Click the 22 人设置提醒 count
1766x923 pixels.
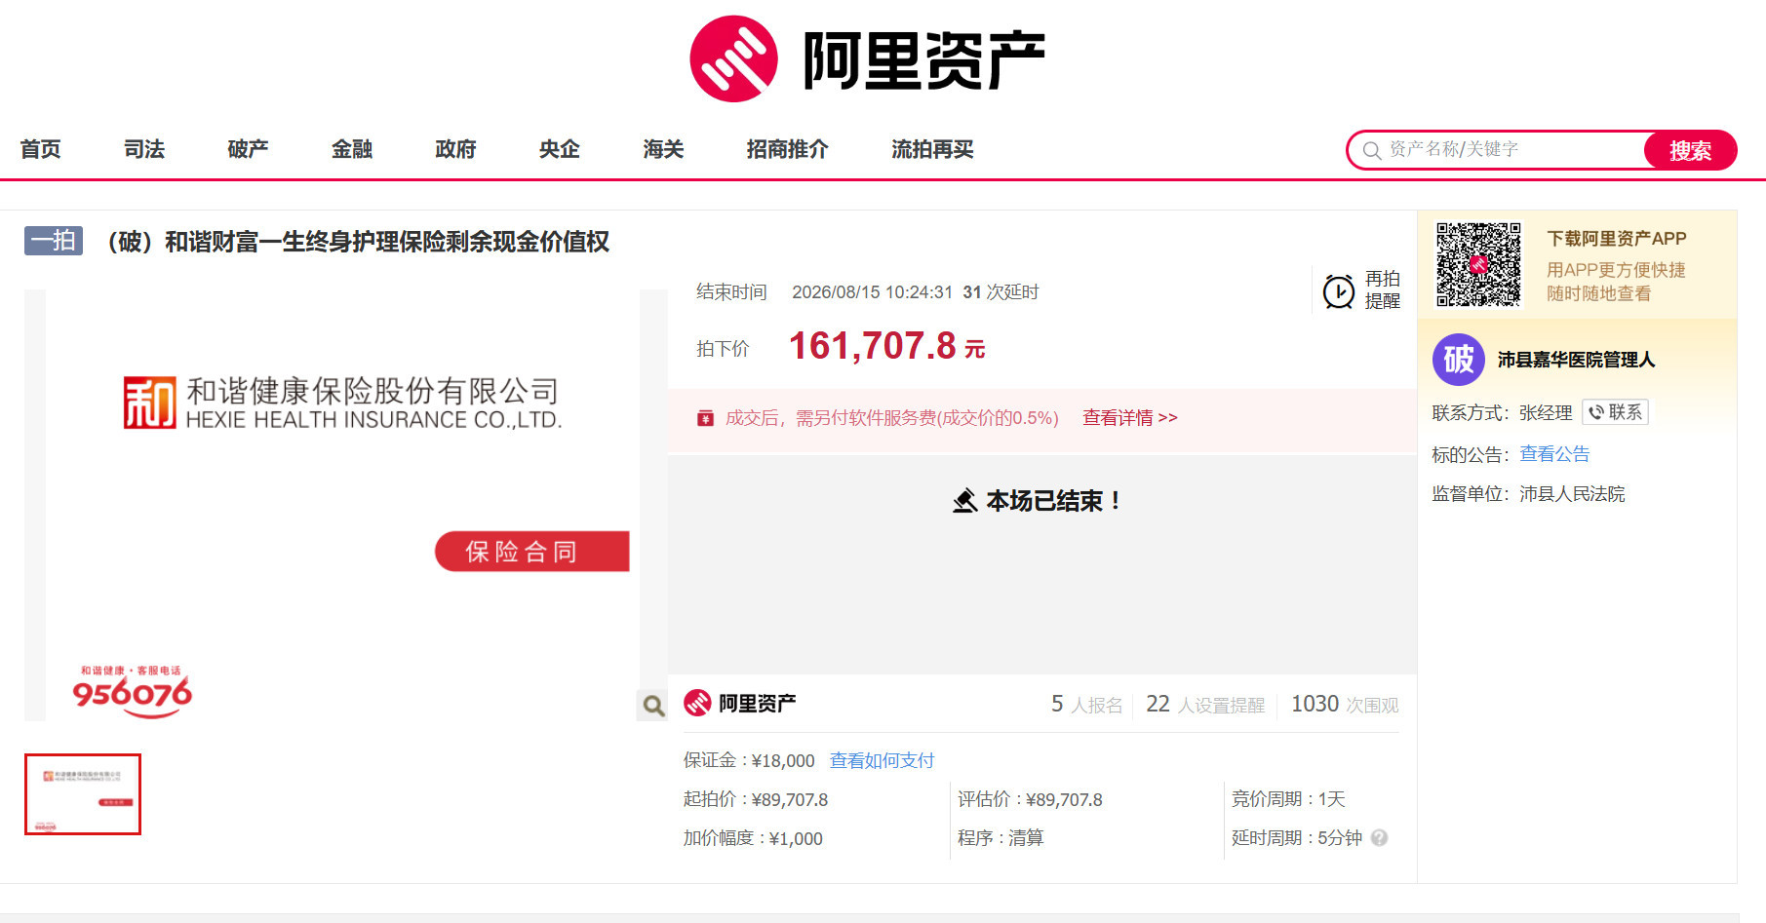click(x=1205, y=704)
